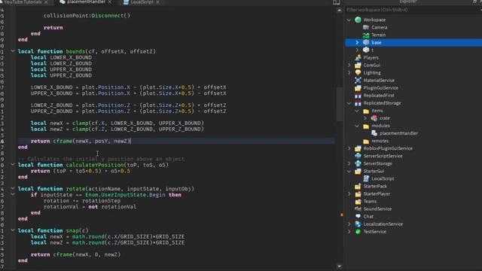Fold the calculateYPosition function
The width and height of the screenshot is (482, 271).
(x=13, y=165)
